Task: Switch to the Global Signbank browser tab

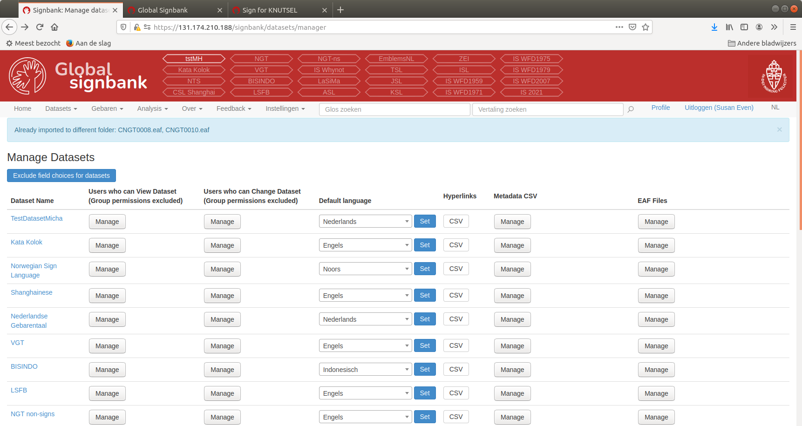Action: [x=164, y=10]
